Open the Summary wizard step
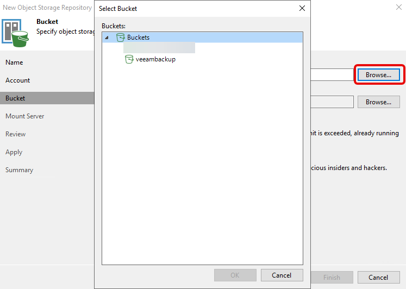Screen dimensions: 406x289 coord(20,170)
